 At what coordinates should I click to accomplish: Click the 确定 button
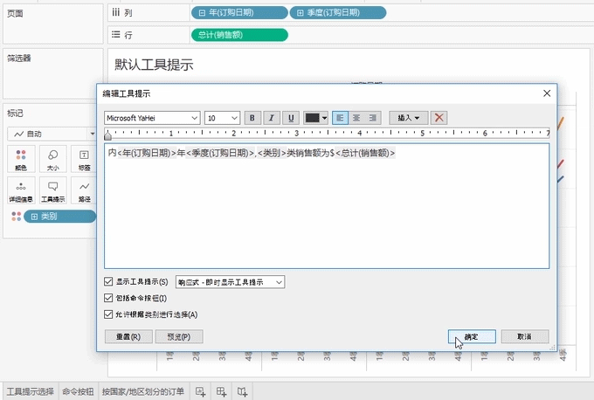tap(471, 336)
